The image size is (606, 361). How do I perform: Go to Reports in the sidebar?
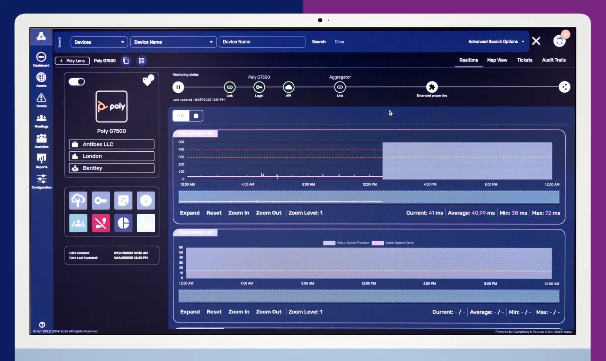click(x=41, y=160)
